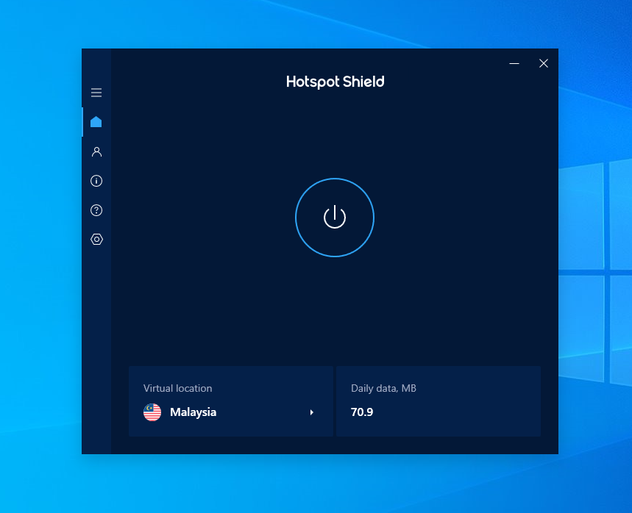Click the "Virtual location" label
The height and width of the screenshot is (513, 632).
pos(178,388)
